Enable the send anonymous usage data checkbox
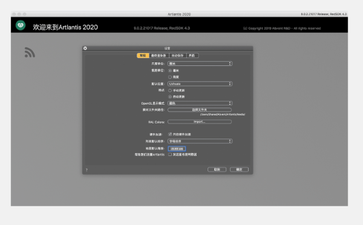Image resolution: width=363 pixels, height=225 pixels. pyautogui.click(x=170, y=154)
